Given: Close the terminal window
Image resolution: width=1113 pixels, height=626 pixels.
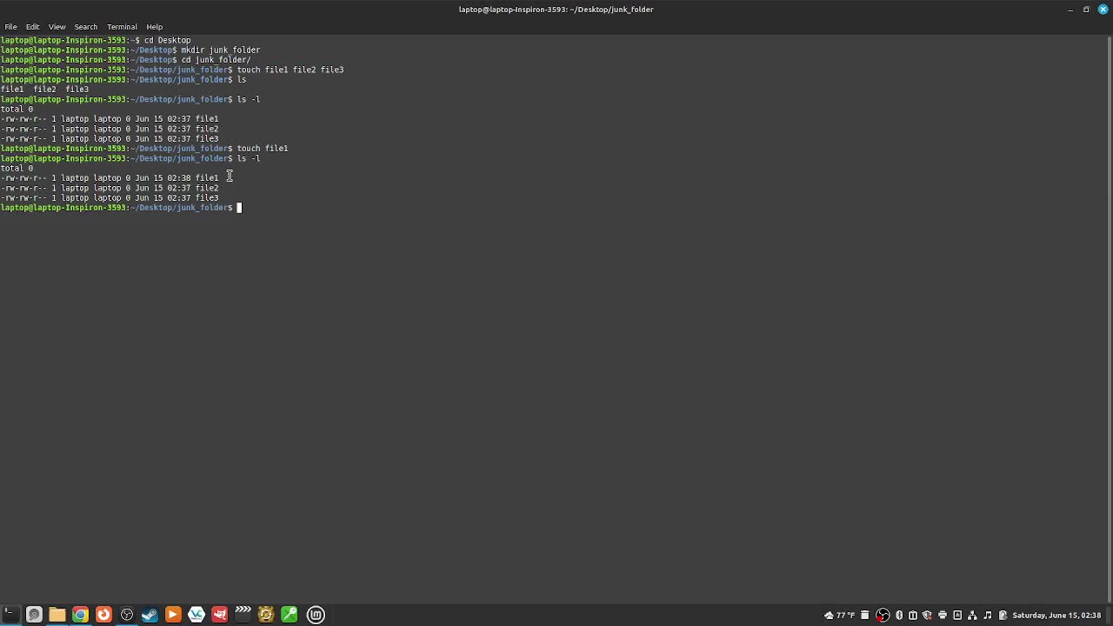Looking at the screenshot, I should point(1103,10).
